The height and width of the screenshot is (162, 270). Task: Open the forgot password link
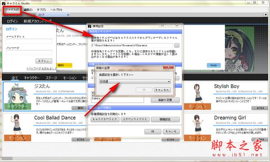[x=41, y=68]
